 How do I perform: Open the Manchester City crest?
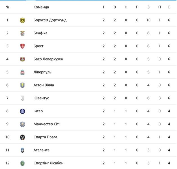coord(22,124)
